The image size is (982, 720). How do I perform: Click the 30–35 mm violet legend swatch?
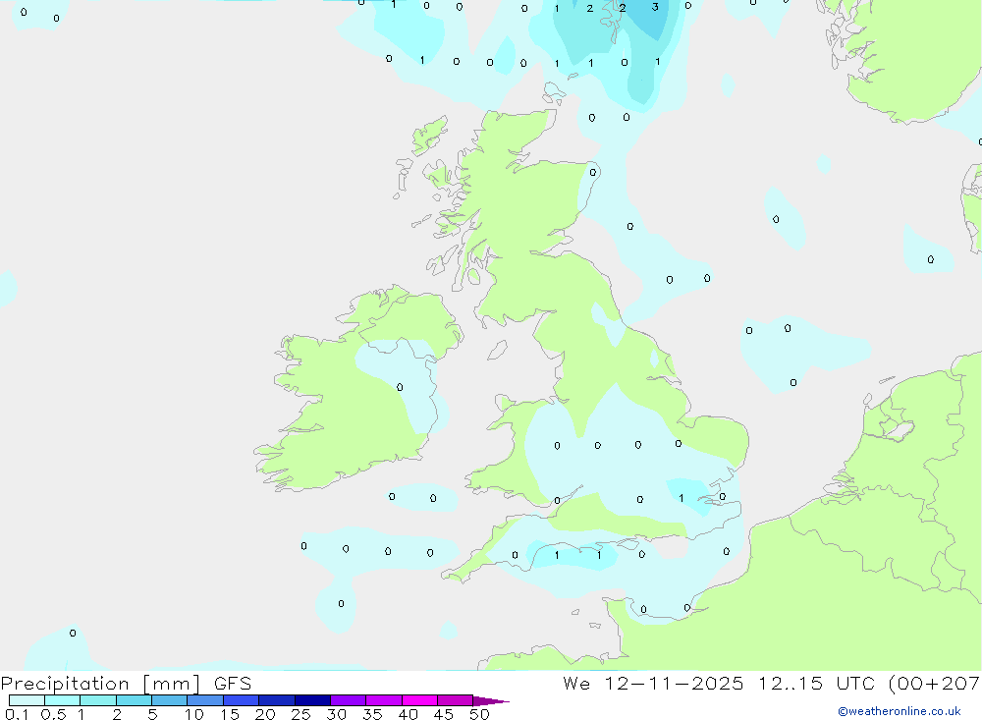[x=349, y=700]
